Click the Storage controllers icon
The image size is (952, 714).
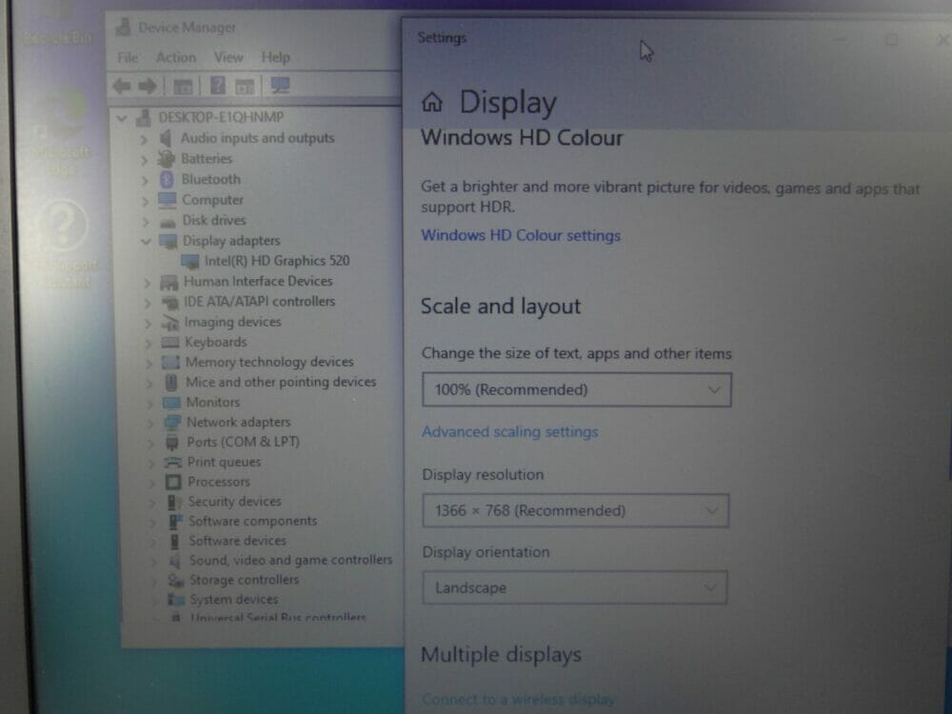pos(176,581)
